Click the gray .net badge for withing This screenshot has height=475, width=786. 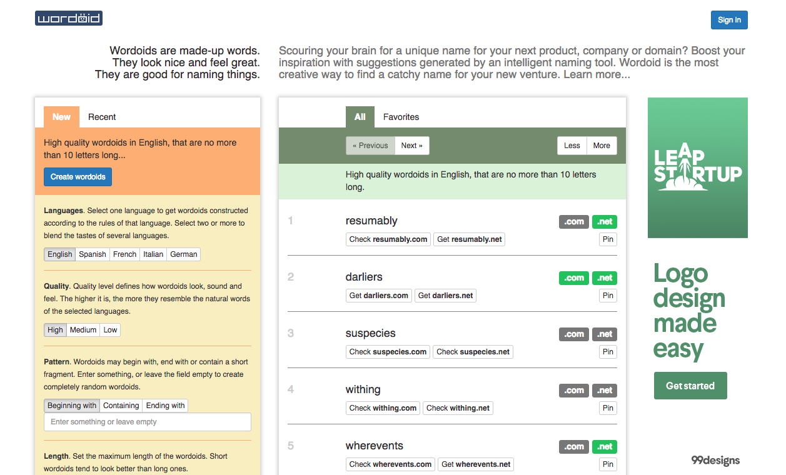604,390
